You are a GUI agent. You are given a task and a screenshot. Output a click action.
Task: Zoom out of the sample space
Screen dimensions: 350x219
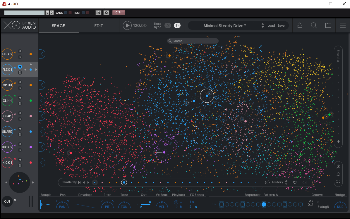coord(338,174)
